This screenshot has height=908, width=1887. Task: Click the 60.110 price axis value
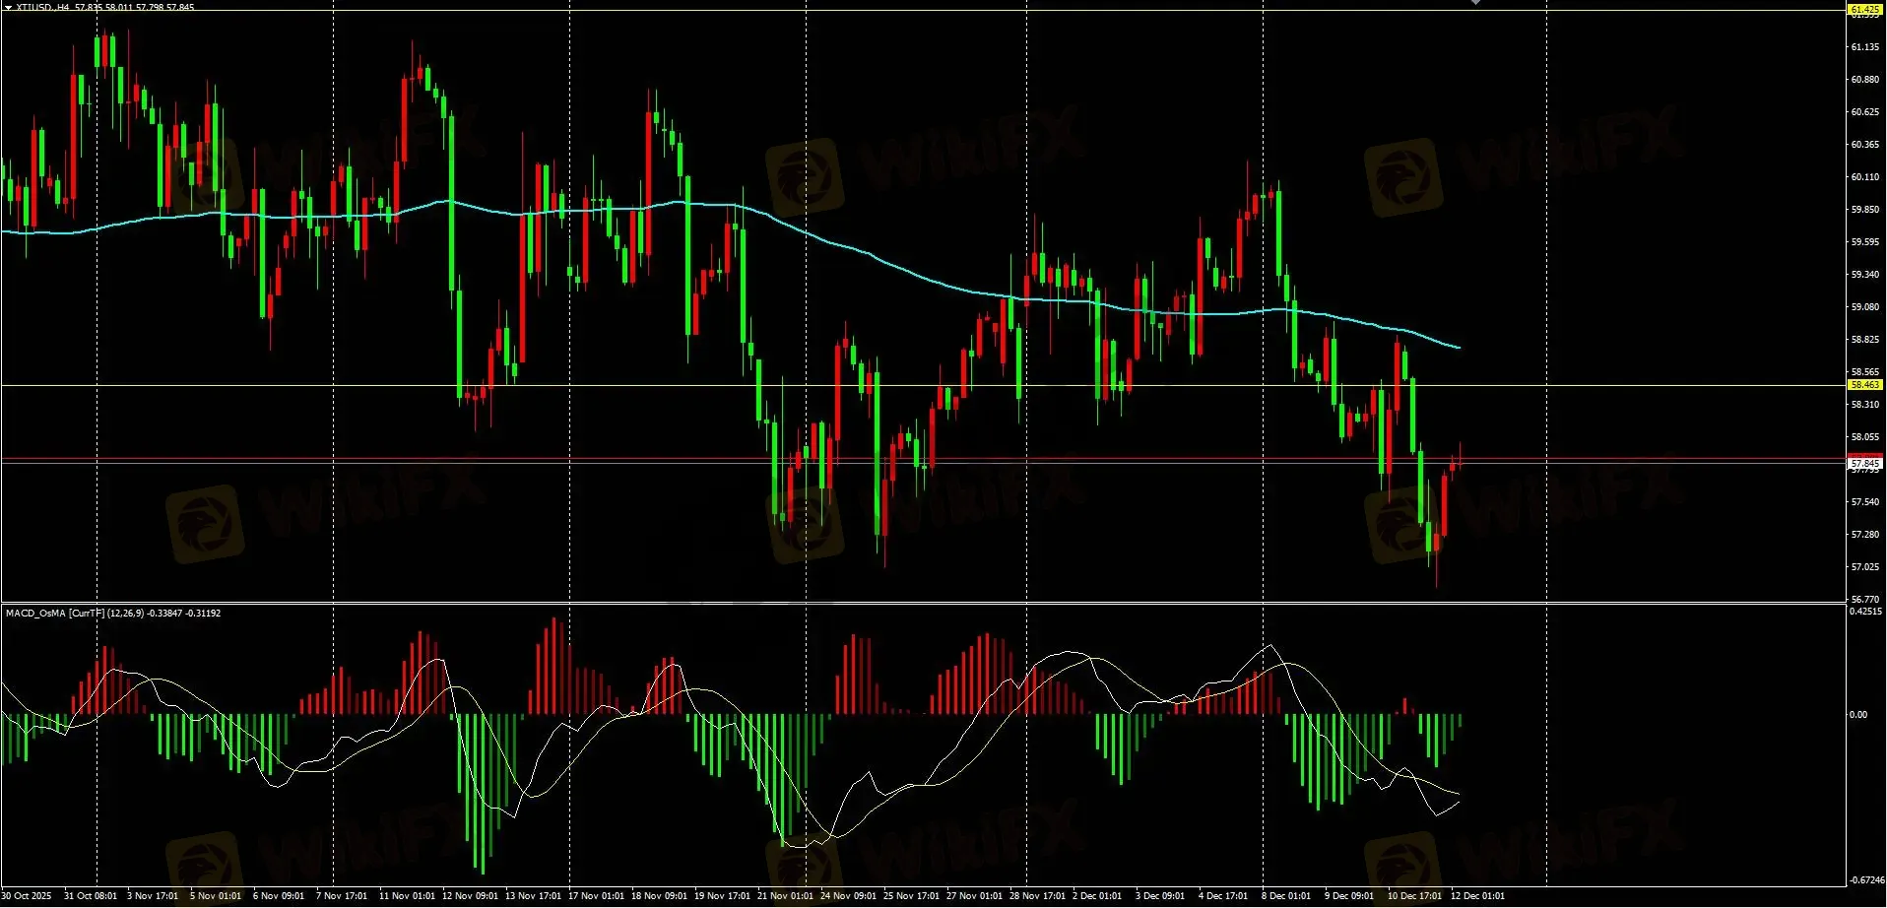pos(1865,177)
